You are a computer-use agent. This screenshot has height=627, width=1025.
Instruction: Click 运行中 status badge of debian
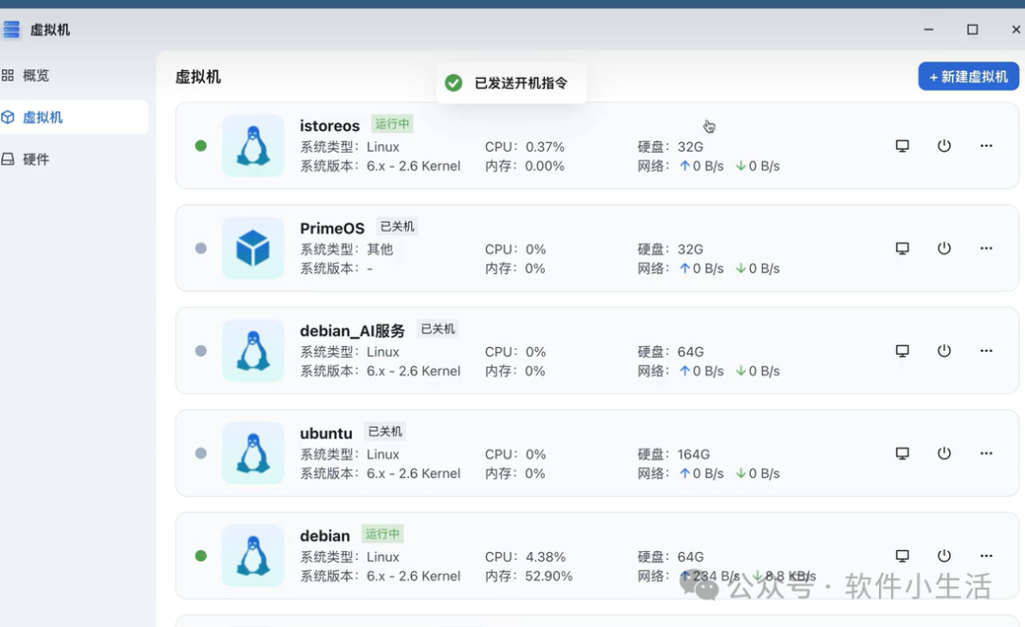(382, 534)
